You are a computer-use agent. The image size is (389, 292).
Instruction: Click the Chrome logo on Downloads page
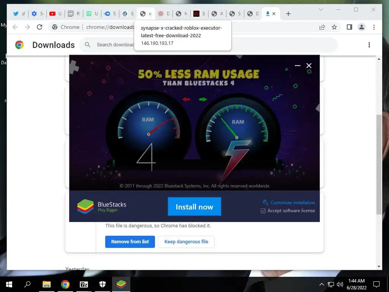[x=19, y=45]
